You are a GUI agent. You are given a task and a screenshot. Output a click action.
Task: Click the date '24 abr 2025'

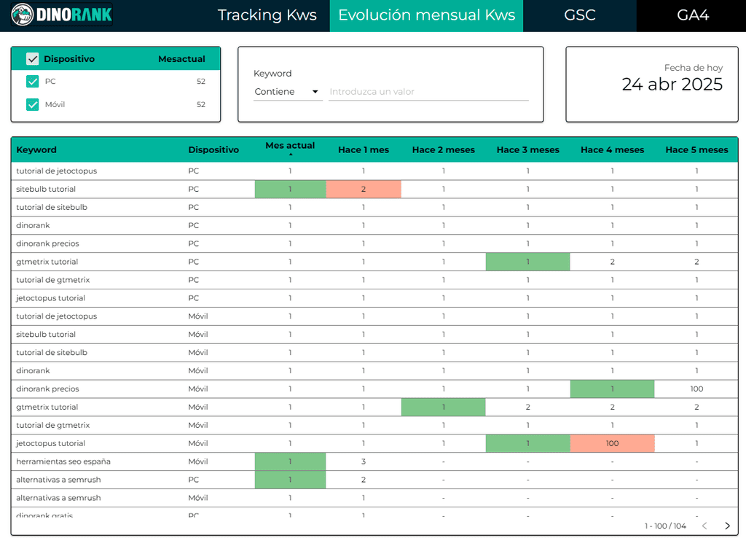click(672, 85)
